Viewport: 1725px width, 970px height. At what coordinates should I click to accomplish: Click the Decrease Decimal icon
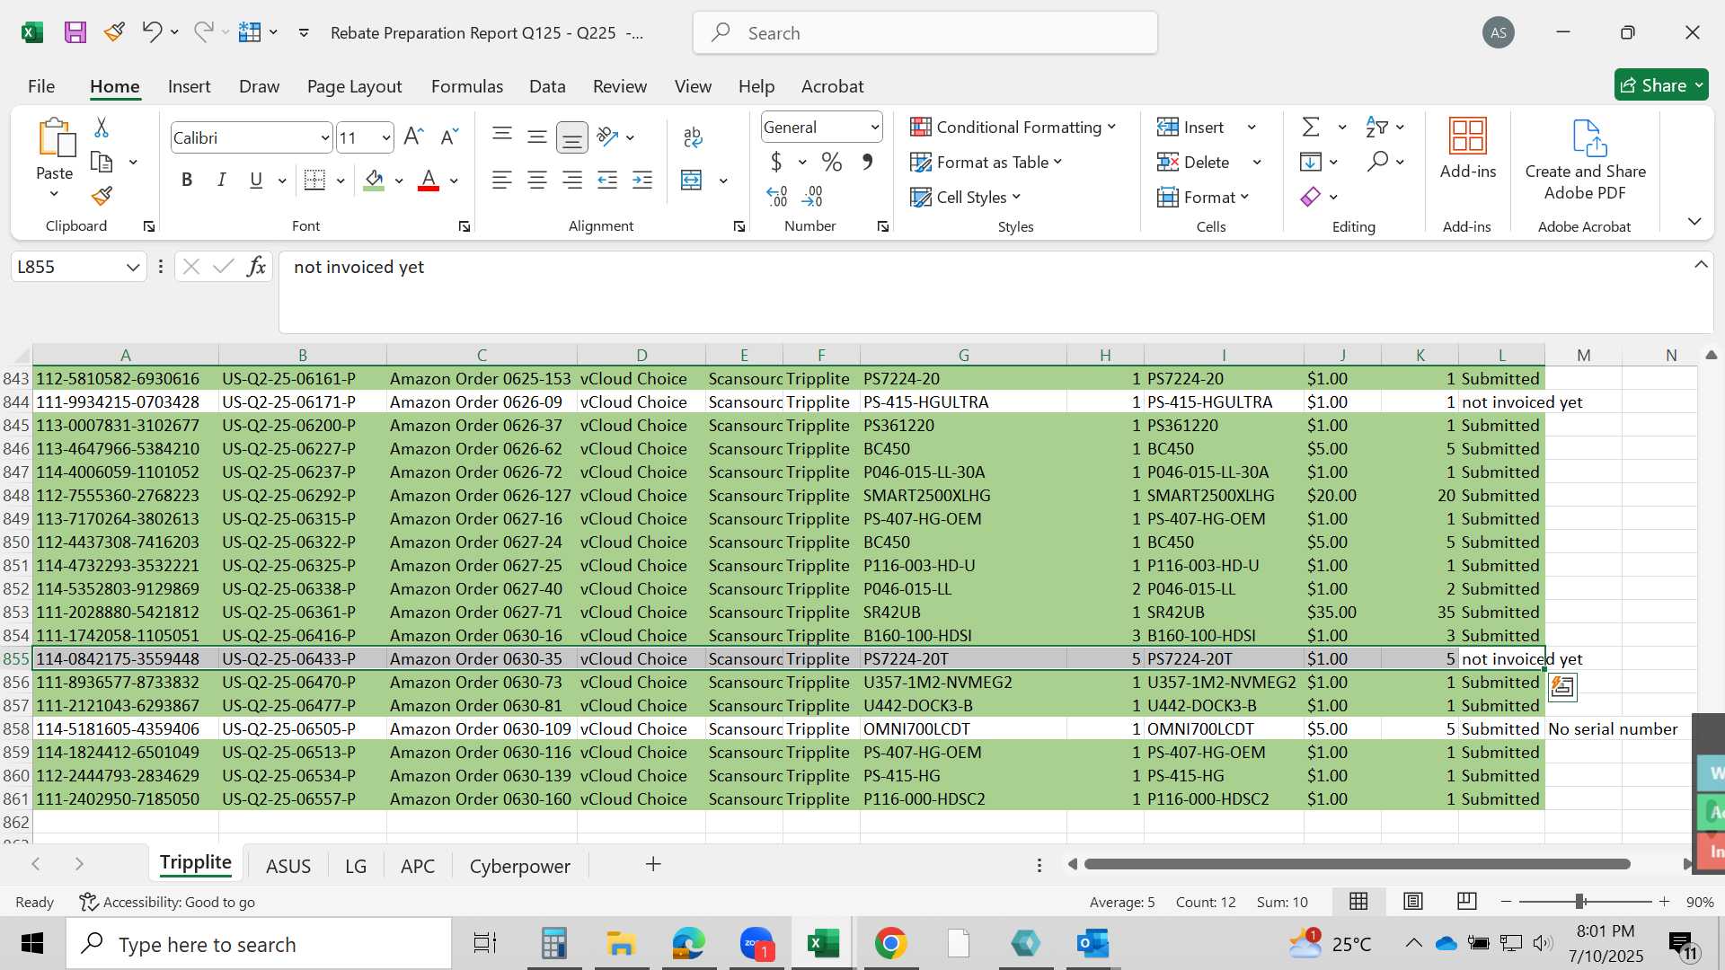pyautogui.click(x=812, y=196)
